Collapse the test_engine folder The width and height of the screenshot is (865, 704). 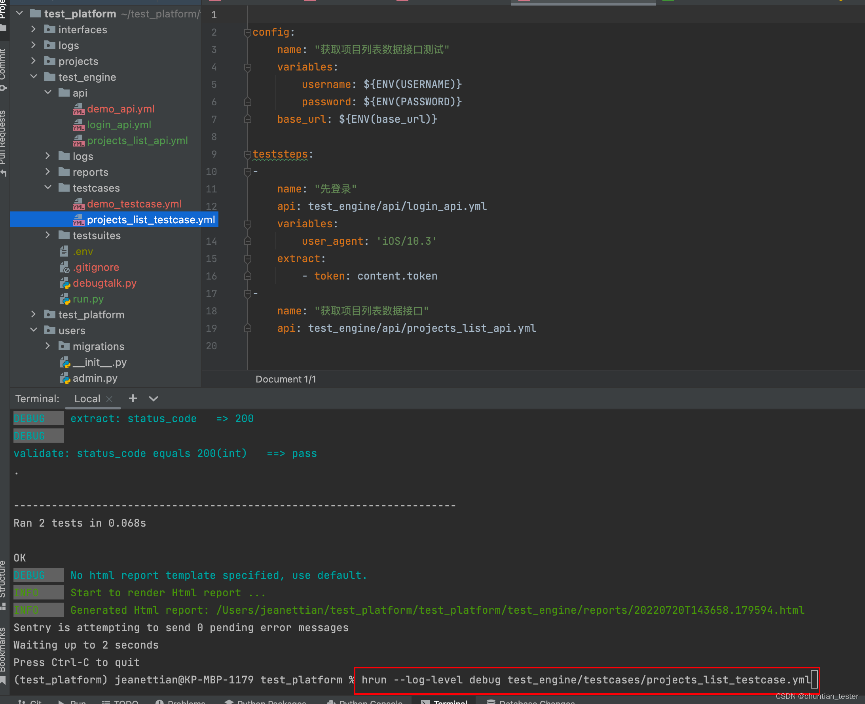tap(34, 77)
